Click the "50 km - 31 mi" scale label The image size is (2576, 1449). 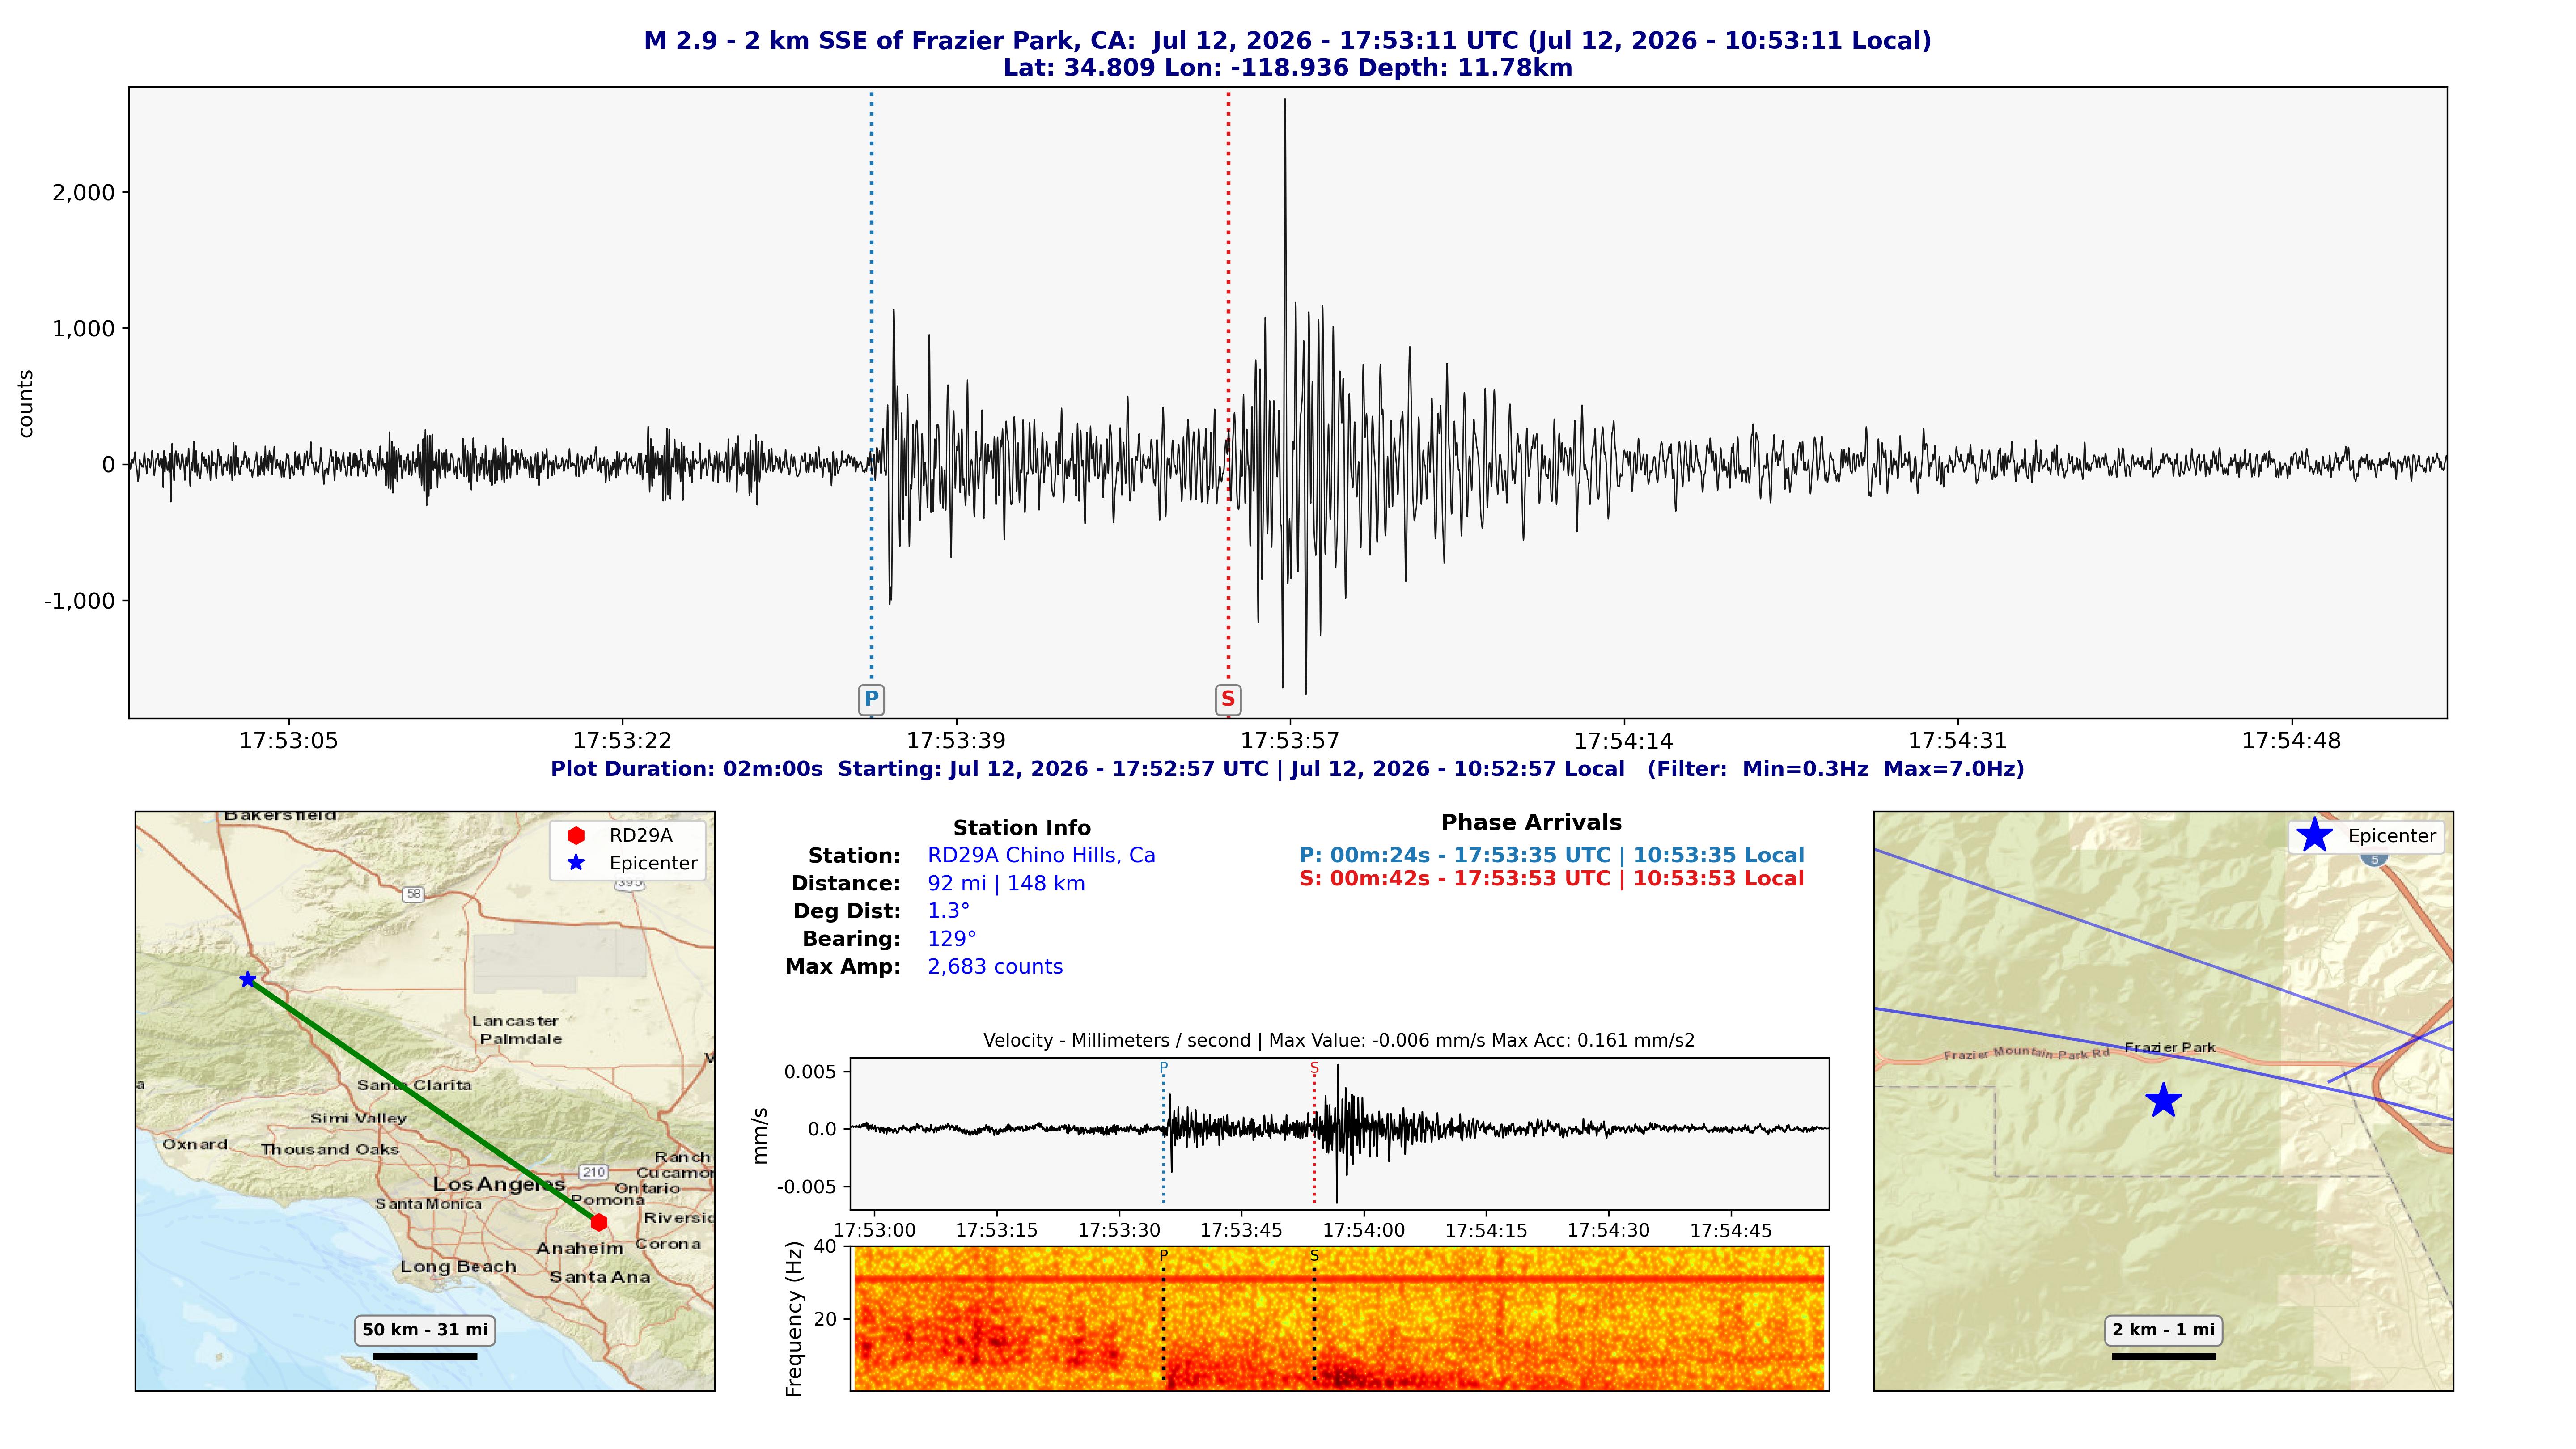[425, 1330]
